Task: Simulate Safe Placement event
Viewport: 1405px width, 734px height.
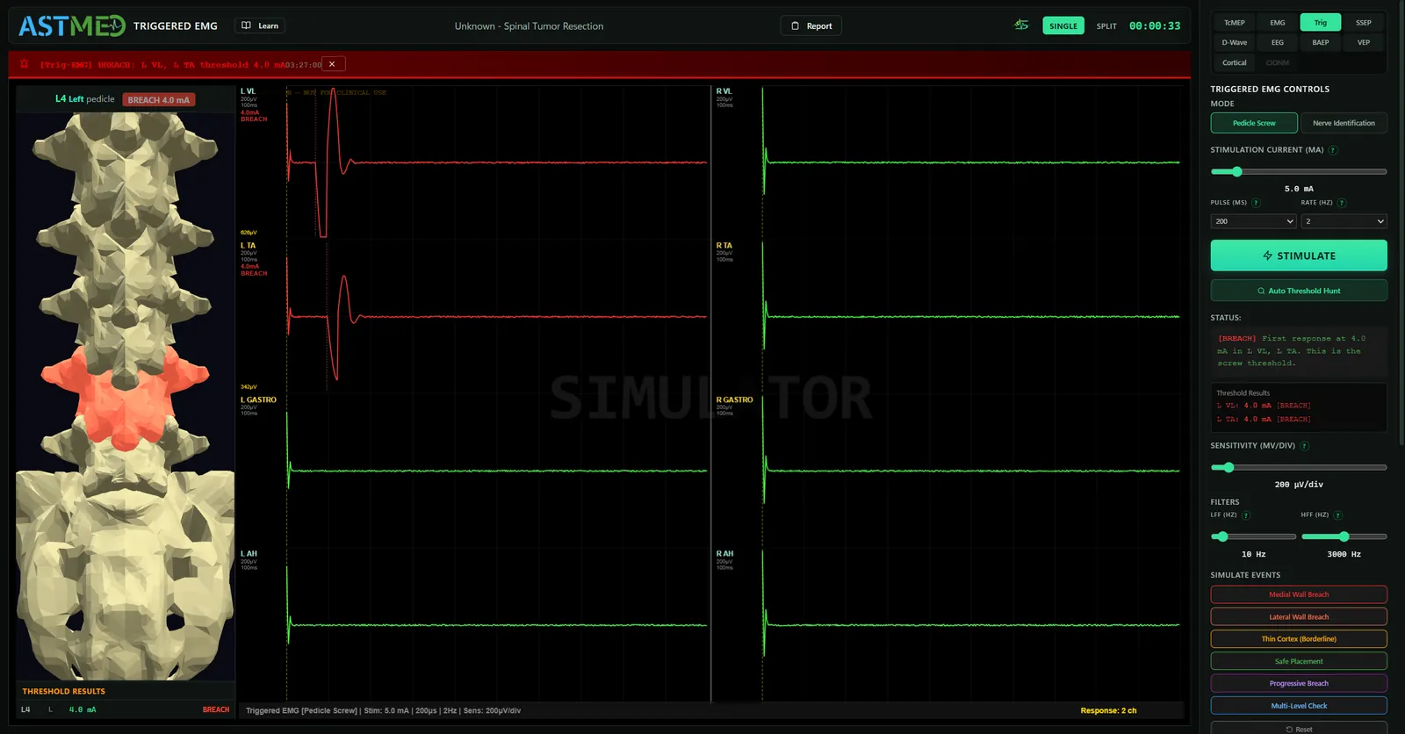Action: pos(1299,661)
